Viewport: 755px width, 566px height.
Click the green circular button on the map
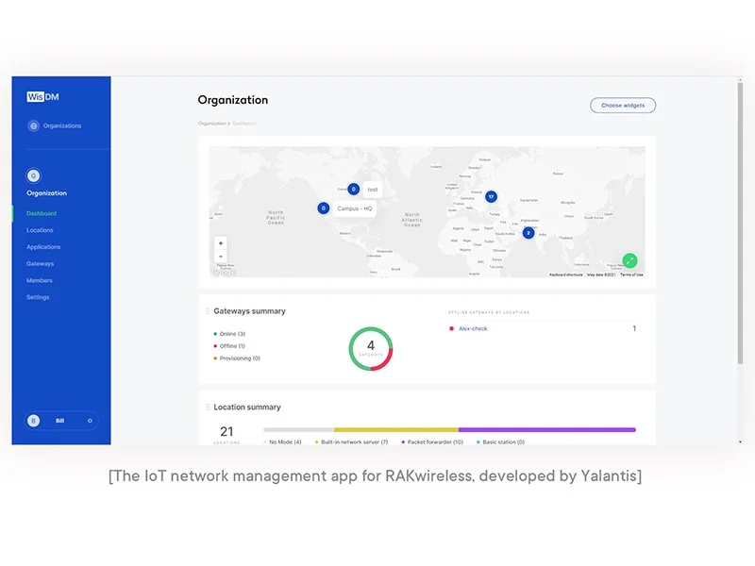(630, 259)
